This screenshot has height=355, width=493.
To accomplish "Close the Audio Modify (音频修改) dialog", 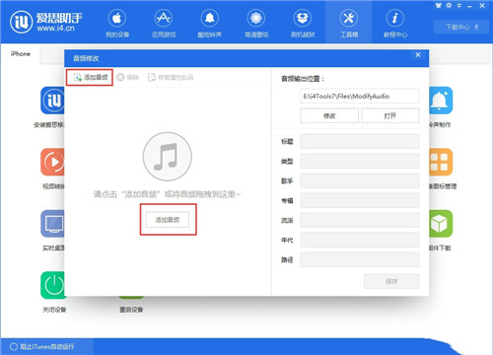I will [x=418, y=55].
